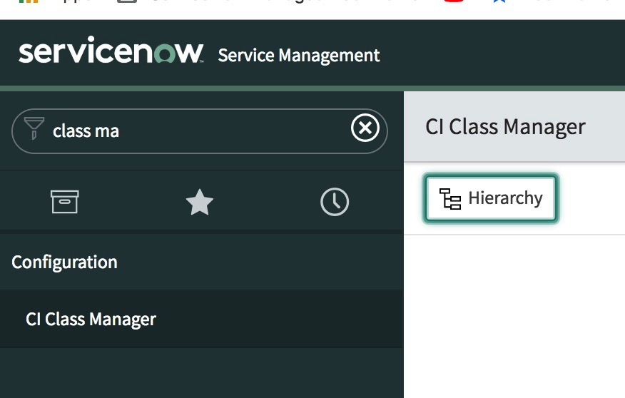
Task: Open the History clock tab
Action: [x=335, y=202]
